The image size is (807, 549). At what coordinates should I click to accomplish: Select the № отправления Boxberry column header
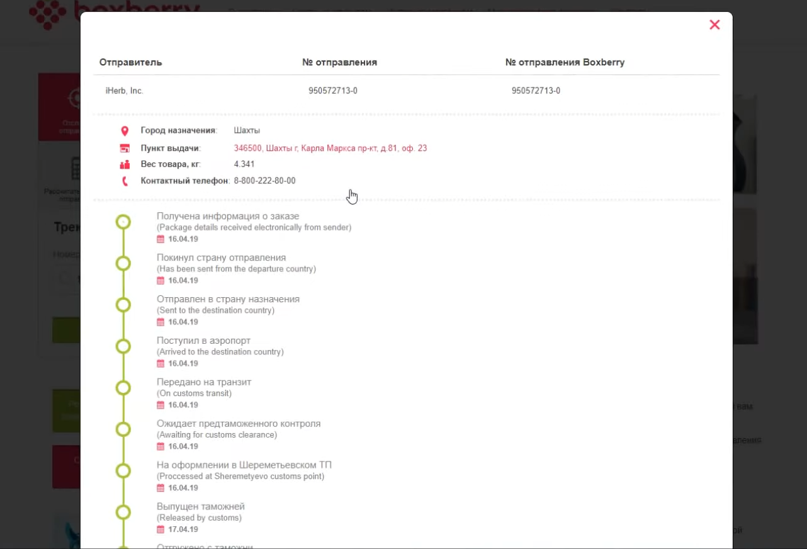coord(565,62)
